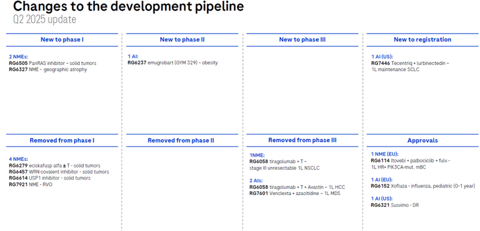The image size is (480, 231).
Task: Click the RG6237 emugrobart obesity entry
Action: coord(173,63)
